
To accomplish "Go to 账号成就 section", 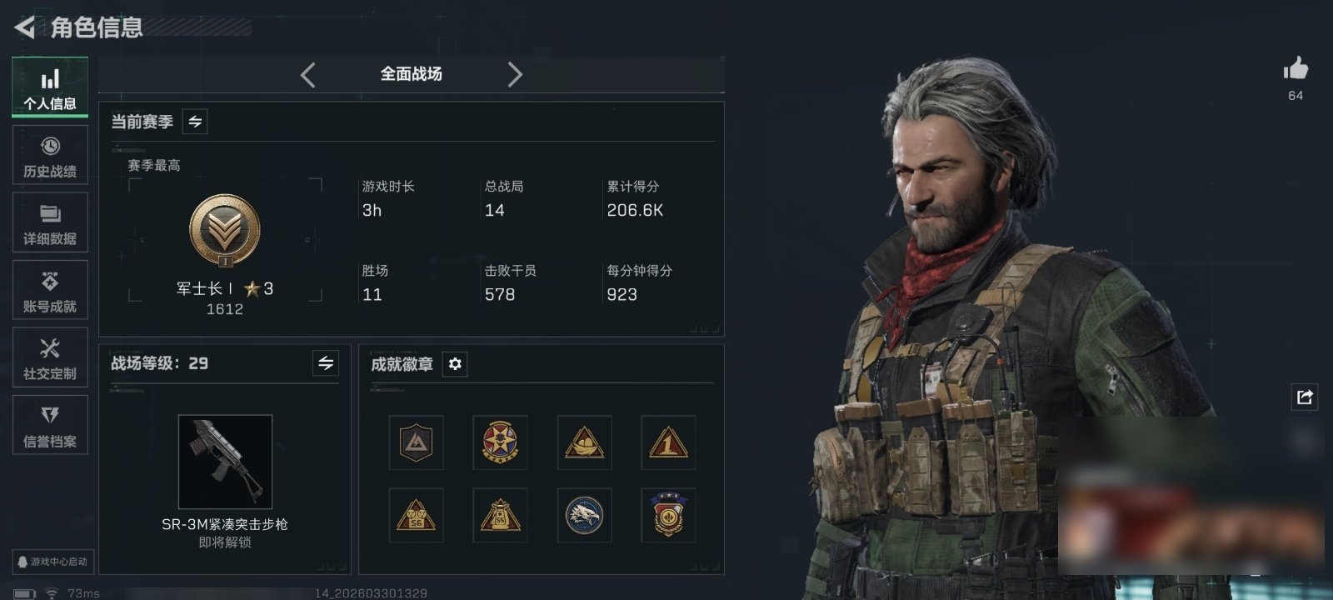I will tap(50, 290).
